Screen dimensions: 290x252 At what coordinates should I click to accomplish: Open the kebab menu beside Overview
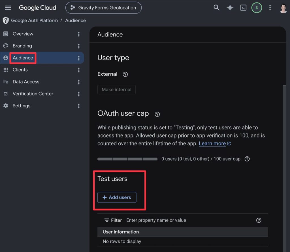click(79, 34)
